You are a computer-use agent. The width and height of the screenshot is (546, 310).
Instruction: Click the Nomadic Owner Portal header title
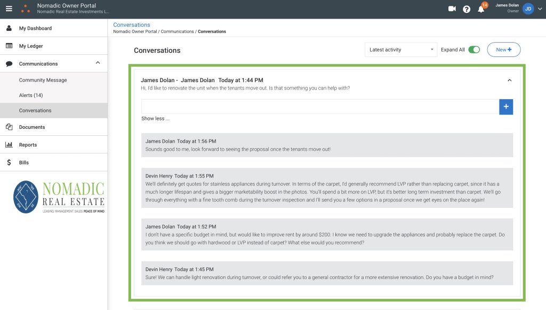[67, 5]
